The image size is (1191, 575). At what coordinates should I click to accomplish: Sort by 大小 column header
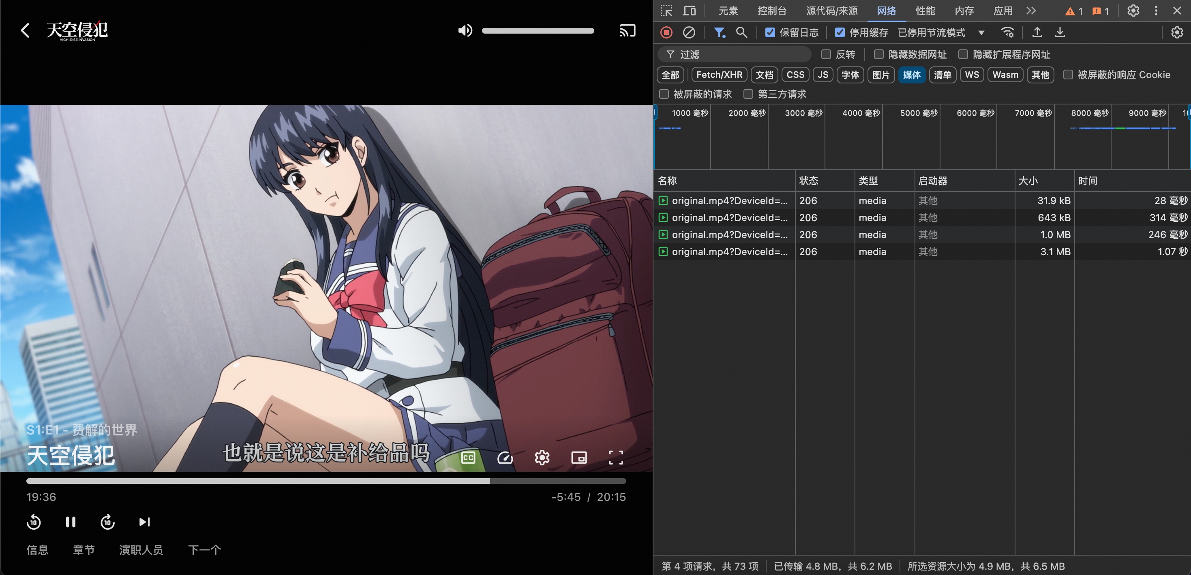(x=1044, y=181)
